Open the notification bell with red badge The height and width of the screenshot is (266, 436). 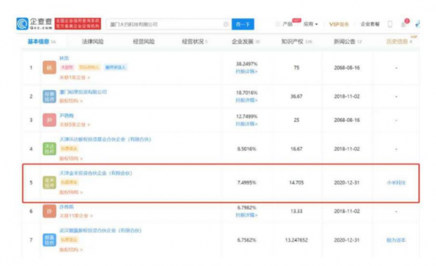coord(404,24)
